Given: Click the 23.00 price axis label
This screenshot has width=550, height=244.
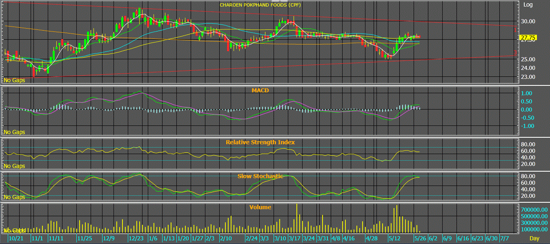Looking at the screenshot, I should tap(528, 77).
